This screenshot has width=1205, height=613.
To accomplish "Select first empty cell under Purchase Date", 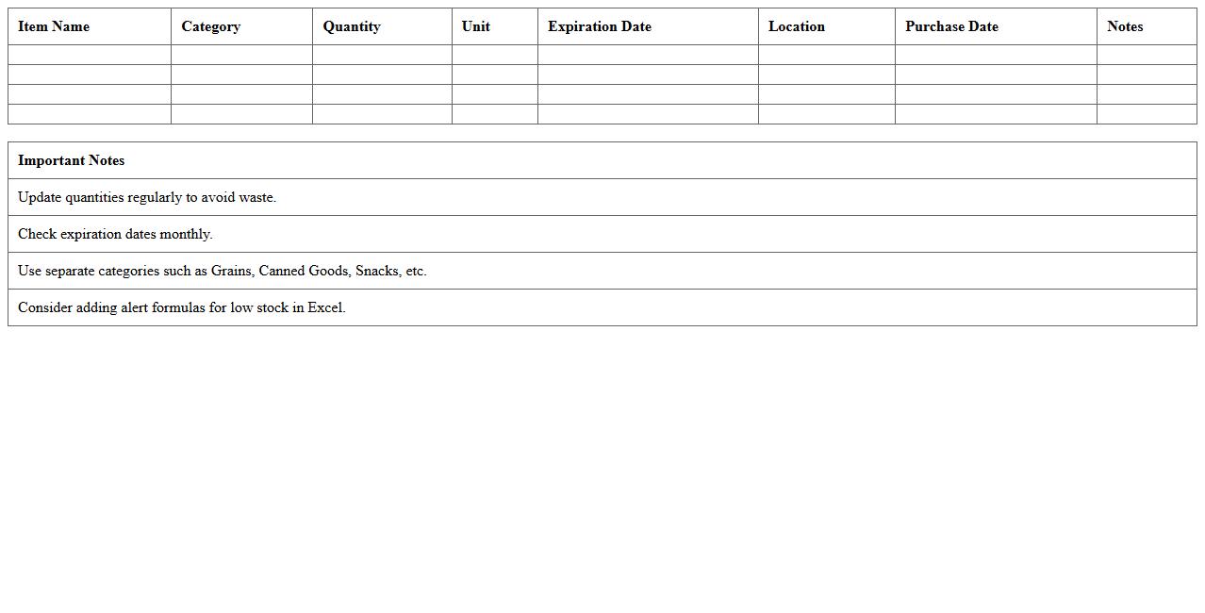I will [x=996, y=55].
